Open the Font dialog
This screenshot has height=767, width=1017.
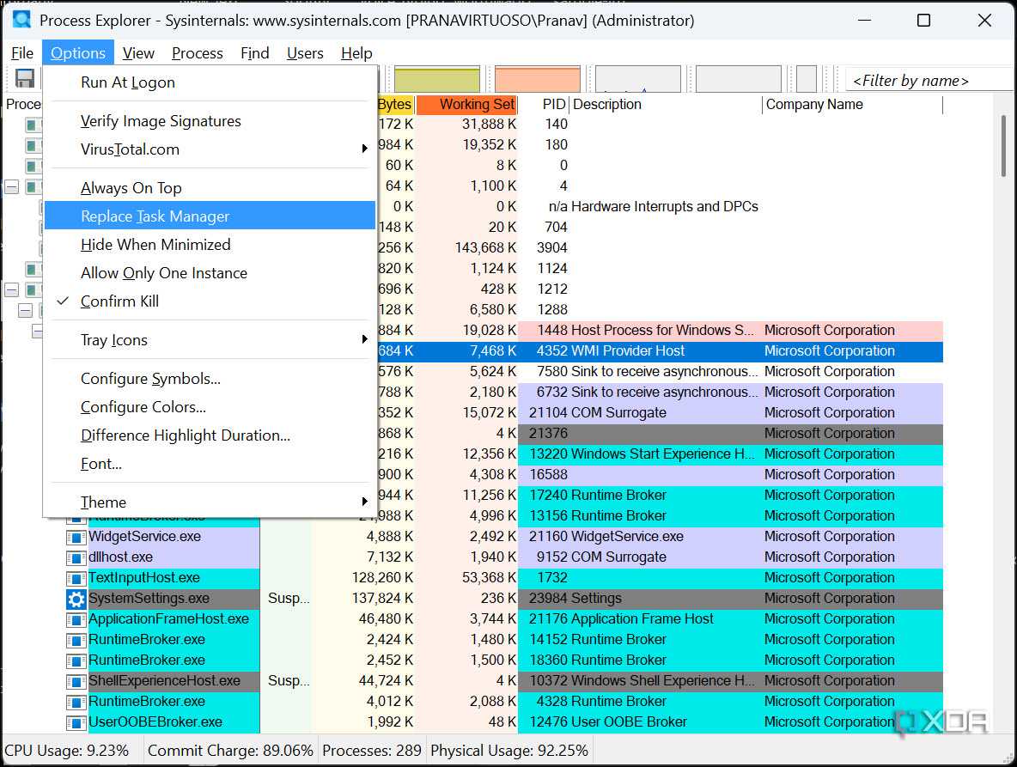[x=210, y=464]
